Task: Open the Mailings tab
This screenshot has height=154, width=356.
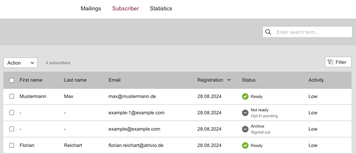Action: 91,9
